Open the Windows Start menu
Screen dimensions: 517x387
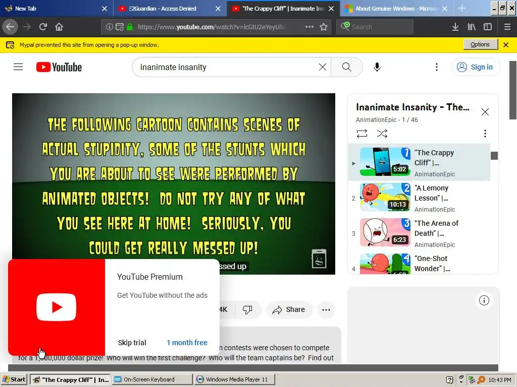tap(14, 379)
